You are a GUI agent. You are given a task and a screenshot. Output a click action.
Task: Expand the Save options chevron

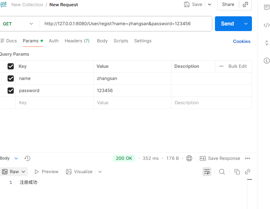click(210, 4)
